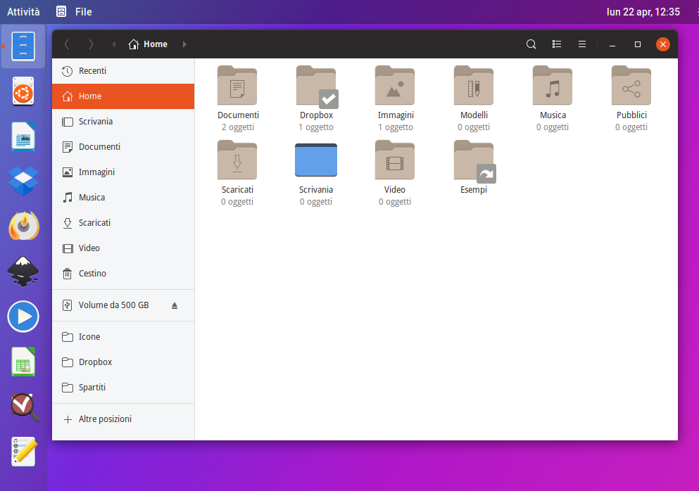Image resolution: width=699 pixels, height=491 pixels.
Task: Click the '1 oggetto' text under Immagini
Action: (396, 127)
